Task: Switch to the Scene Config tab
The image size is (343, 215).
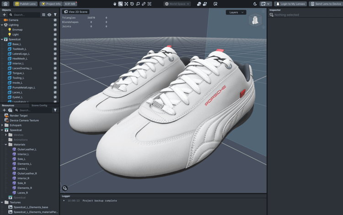Action: coord(39,105)
